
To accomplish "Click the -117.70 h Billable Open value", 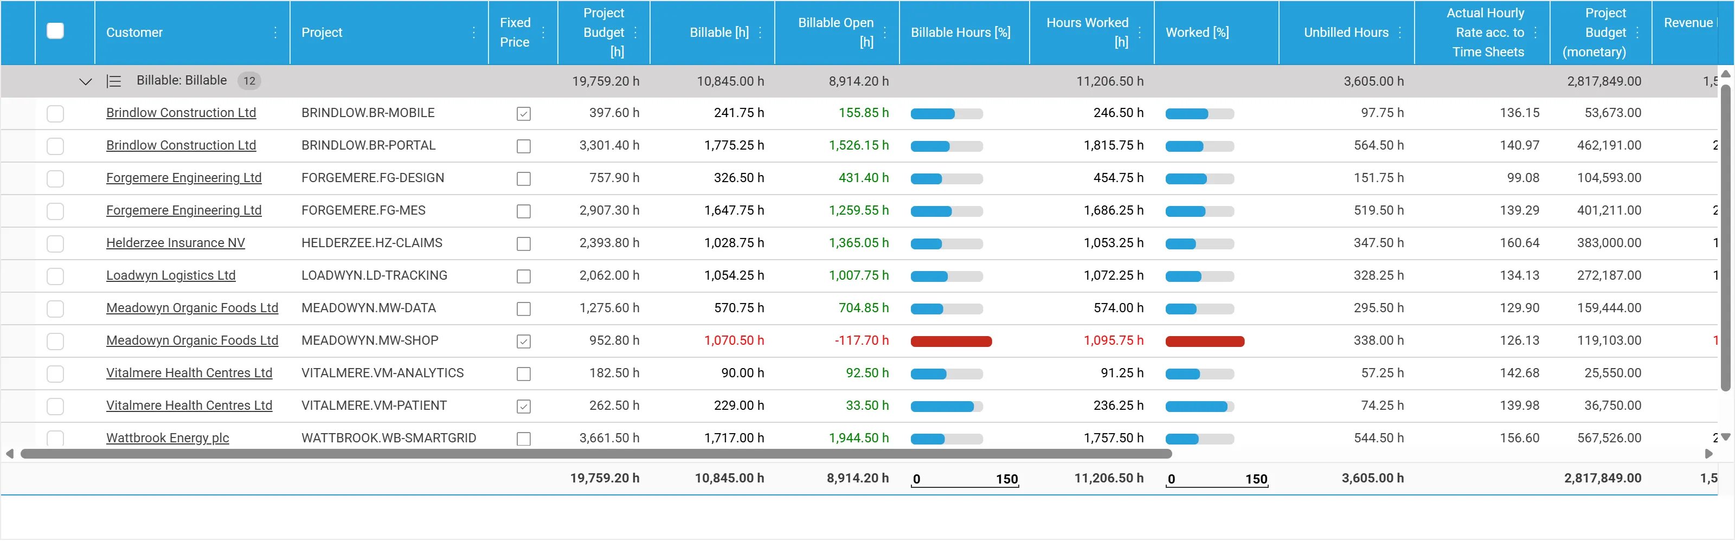I will tap(862, 340).
